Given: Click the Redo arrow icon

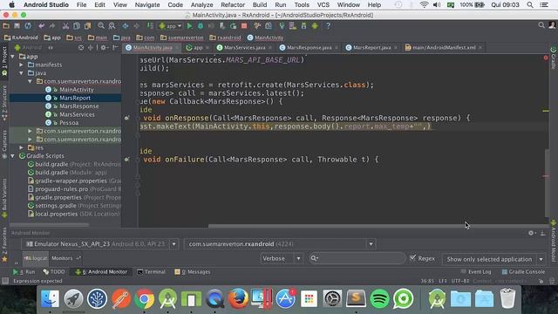Looking at the screenshot, I should point(52,26).
